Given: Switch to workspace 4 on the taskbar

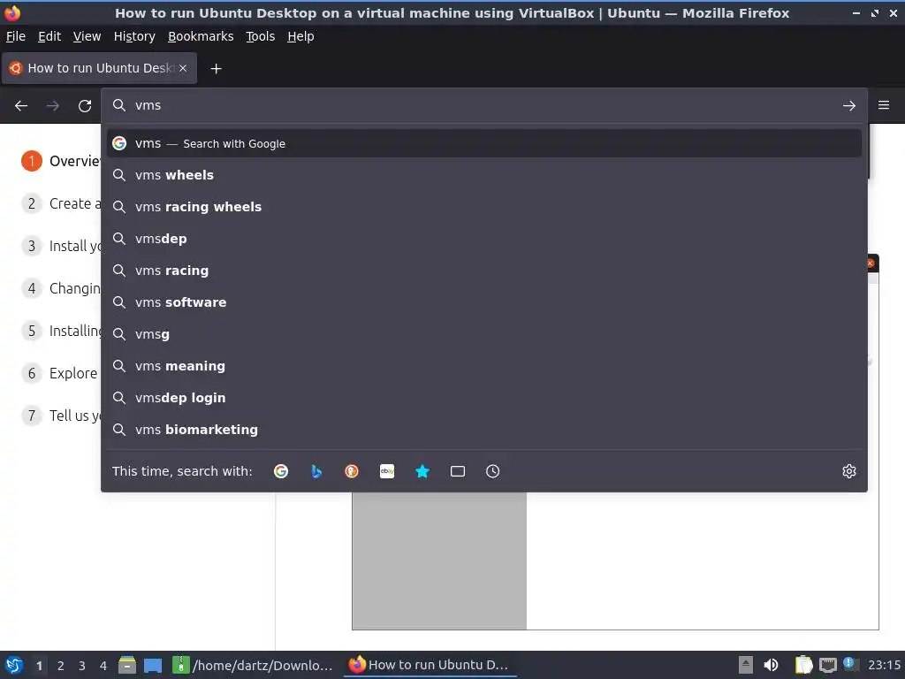Looking at the screenshot, I should pyautogui.click(x=103, y=666).
